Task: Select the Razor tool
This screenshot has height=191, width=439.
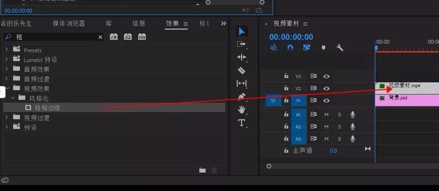Action: point(242,70)
